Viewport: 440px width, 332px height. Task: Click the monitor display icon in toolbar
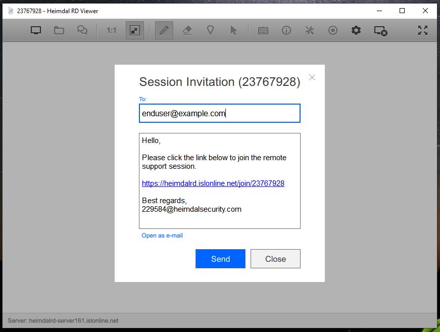[36, 30]
